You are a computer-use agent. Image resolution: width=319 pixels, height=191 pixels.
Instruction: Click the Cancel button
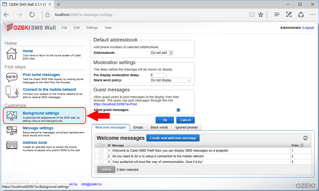coord(185,120)
